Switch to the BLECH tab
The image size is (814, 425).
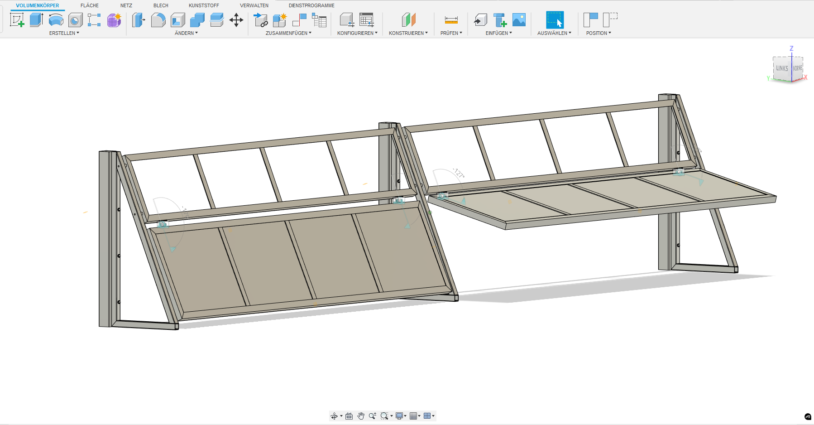point(161,5)
